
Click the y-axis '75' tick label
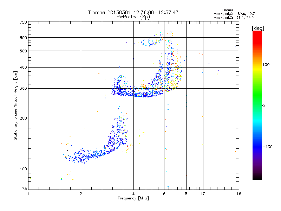(x=25, y=188)
